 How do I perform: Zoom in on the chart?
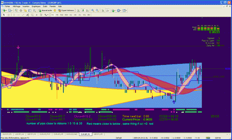(x=93, y=10)
